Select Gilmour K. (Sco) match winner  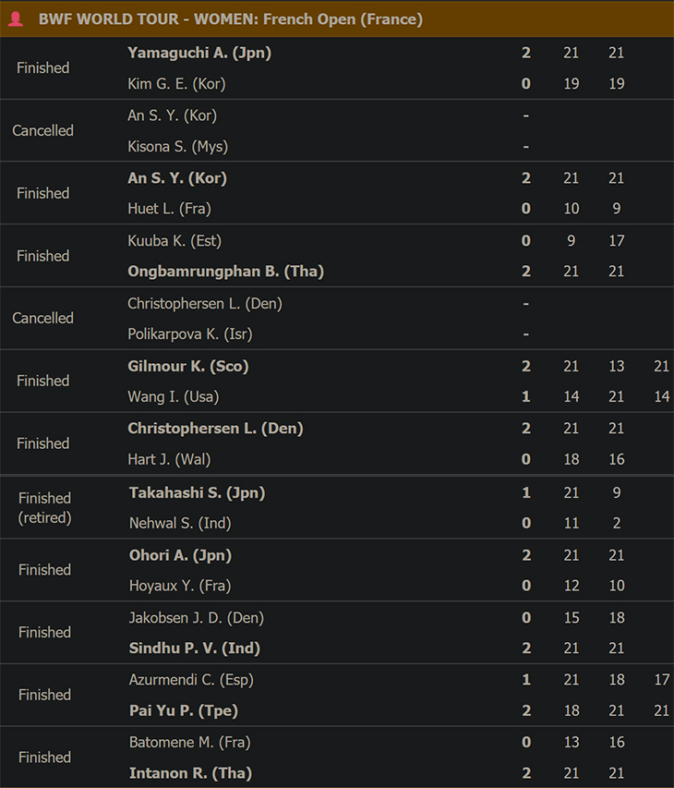(x=187, y=367)
